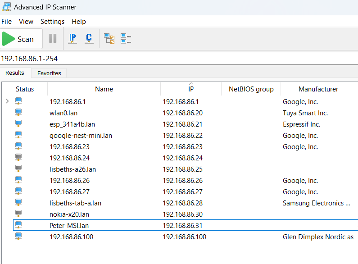Click status icon of lisbeths-a26.lan row

click(x=18, y=168)
